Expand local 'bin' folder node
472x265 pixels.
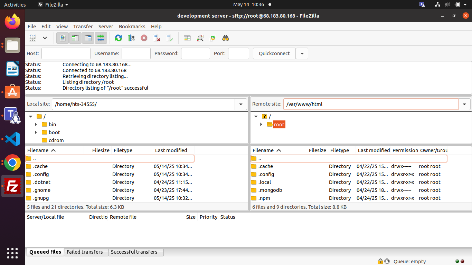[x=36, y=125]
